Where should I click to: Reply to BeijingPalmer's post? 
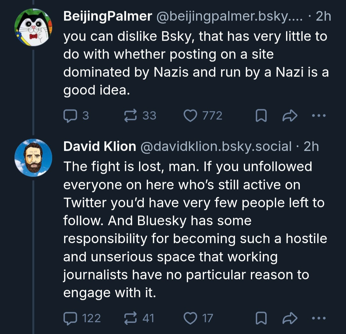(69, 116)
